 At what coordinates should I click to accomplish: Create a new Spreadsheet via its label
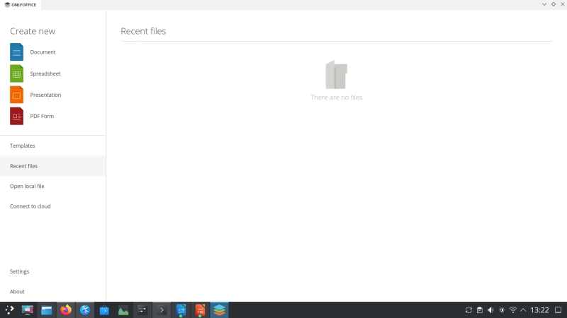click(45, 73)
